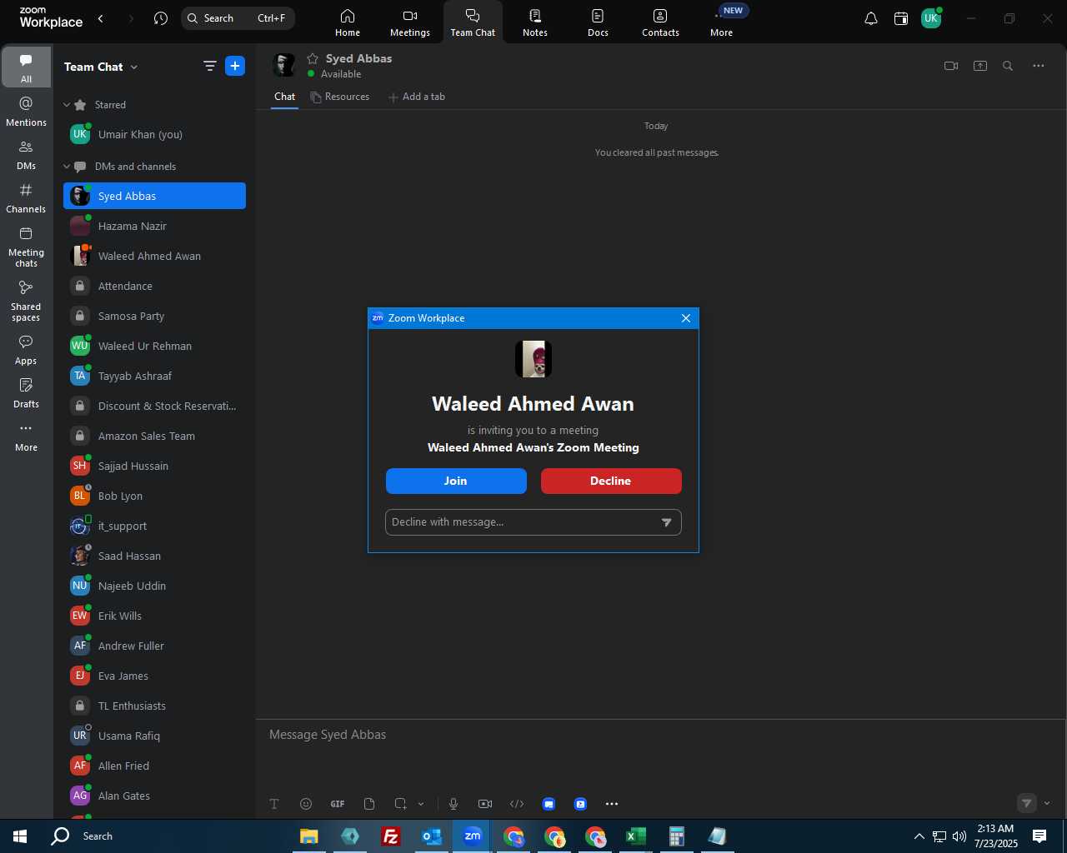Go back with the left arrow
Image resolution: width=1067 pixels, height=853 pixels.
click(101, 18)
